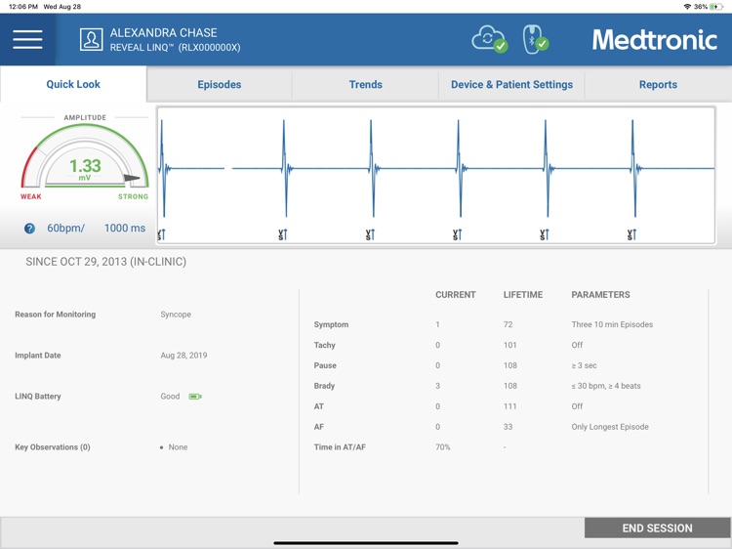Tap the Alexandra Chase patient name
The width and height of the screenshot is (732, 549).
tap(163, 33)
